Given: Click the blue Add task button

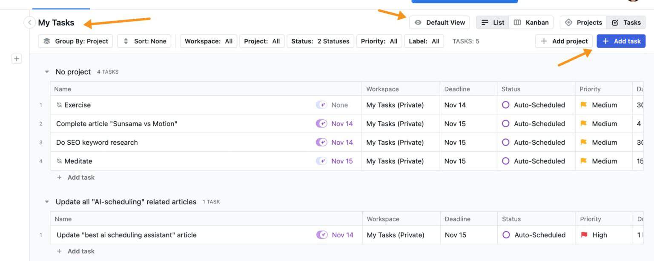Looking at the screenshot, I should coord(621,41).
